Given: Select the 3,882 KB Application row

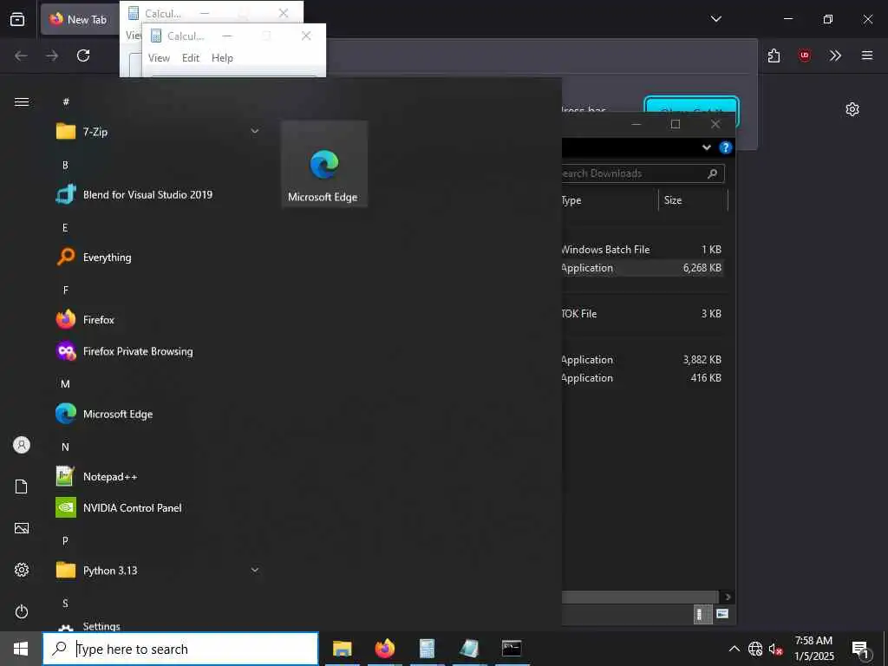Looking at the screenshot, I should [x=643, y=360].
